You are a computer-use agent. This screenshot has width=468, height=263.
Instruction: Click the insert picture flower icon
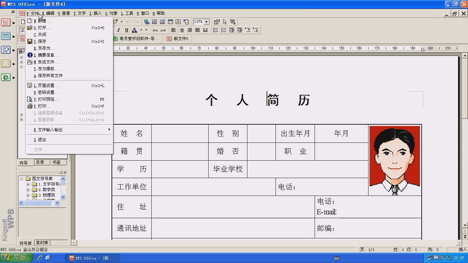tap(178, 22)
